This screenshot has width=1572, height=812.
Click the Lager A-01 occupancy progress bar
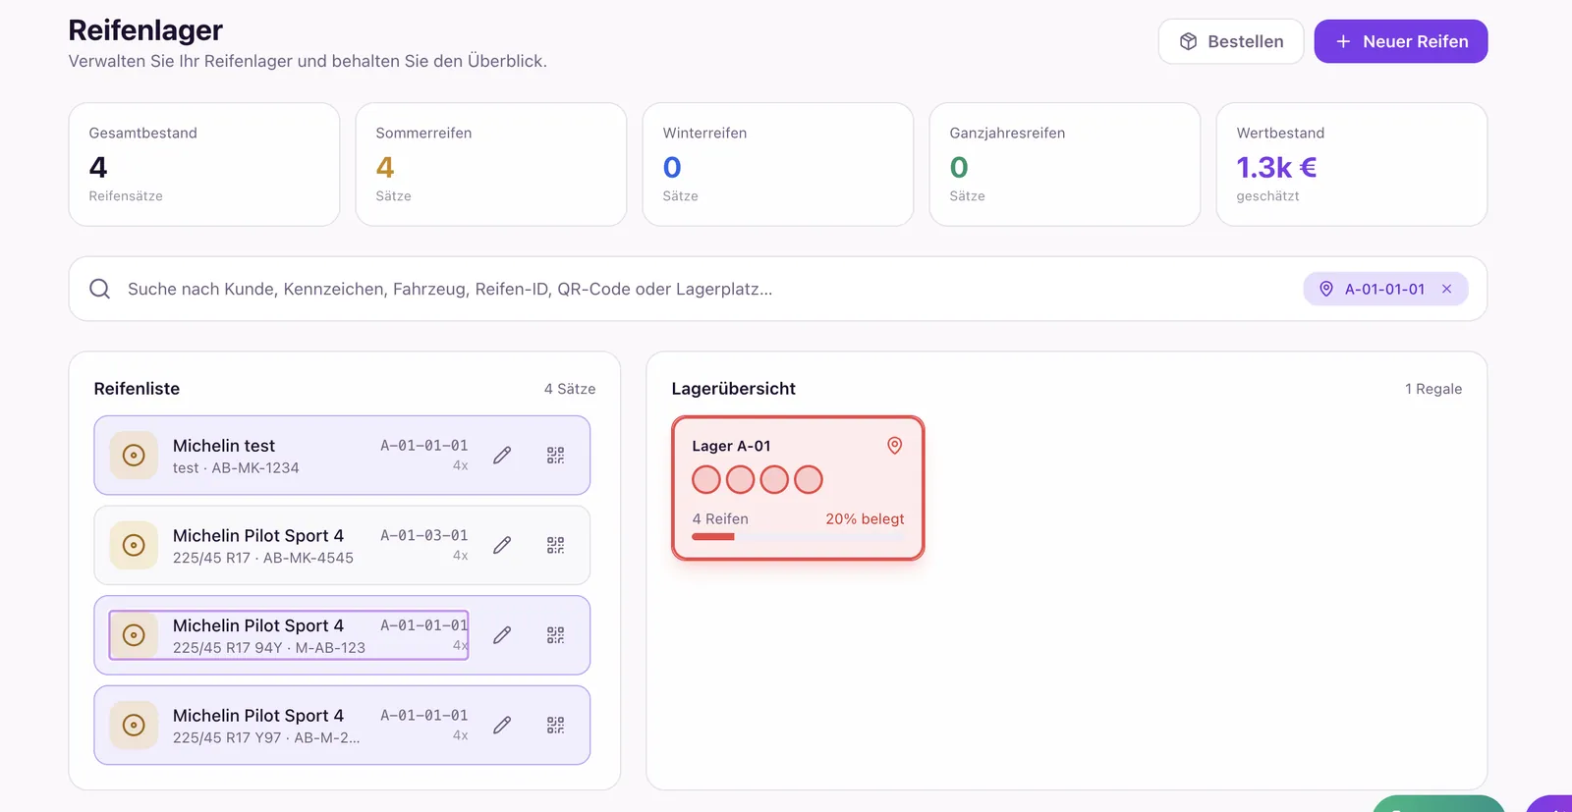pyautogui.click(x=798, y=537)
